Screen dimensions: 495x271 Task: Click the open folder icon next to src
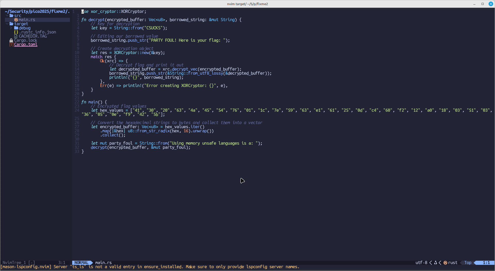pos(11,16)
